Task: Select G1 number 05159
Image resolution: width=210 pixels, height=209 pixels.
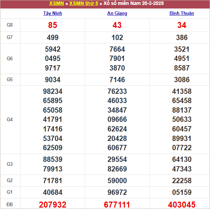Action: [182, 192]
